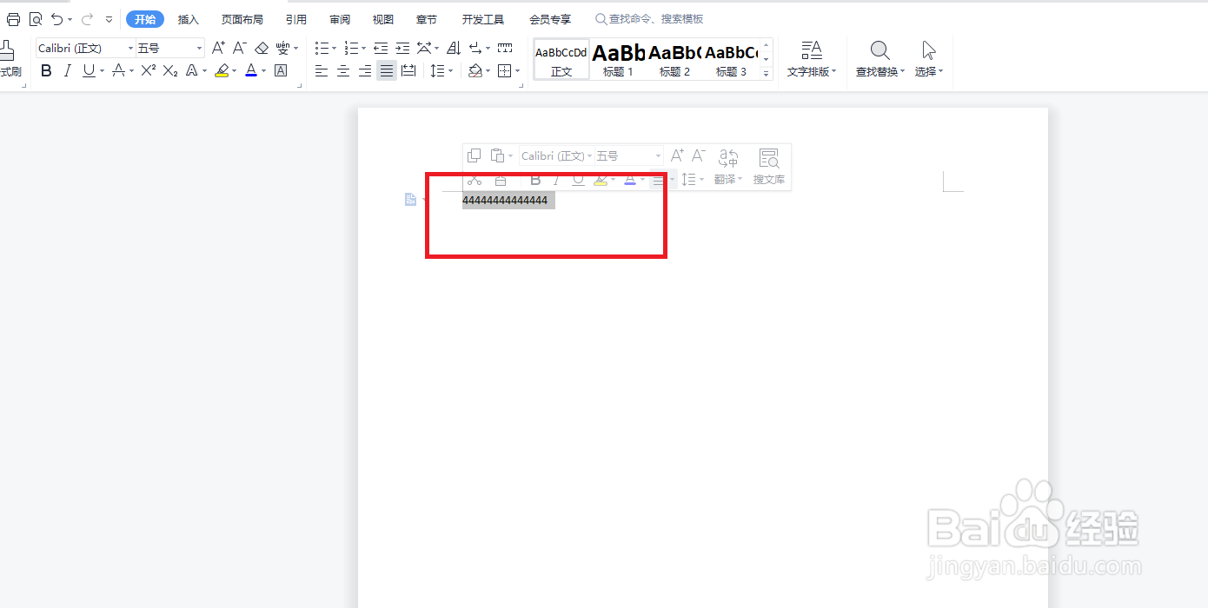Toggle Underline in the ribbon
Viewport: 1208px width, 608px height.
[89, 71]
